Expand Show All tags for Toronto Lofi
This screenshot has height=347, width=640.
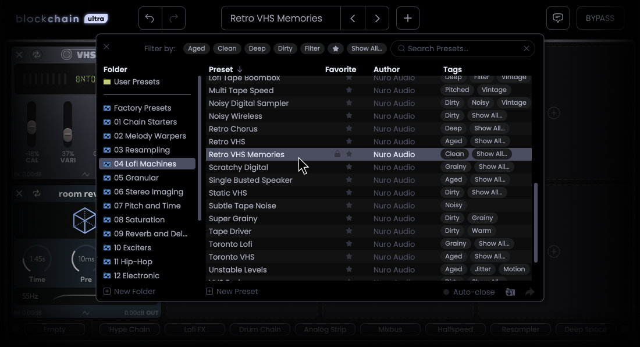point(494,244)
